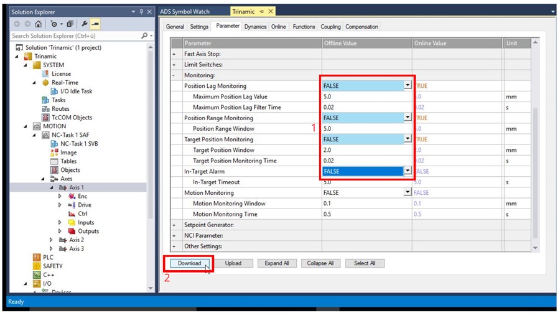
Task: Toggle the preview selected items button
Action: point(95,24)
